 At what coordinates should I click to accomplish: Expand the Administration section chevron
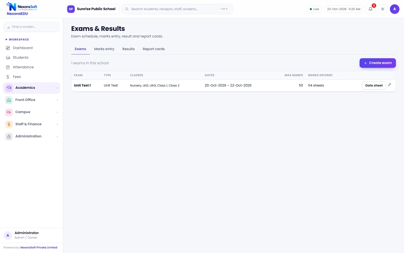pyautogui.click(x=57, y=136)
